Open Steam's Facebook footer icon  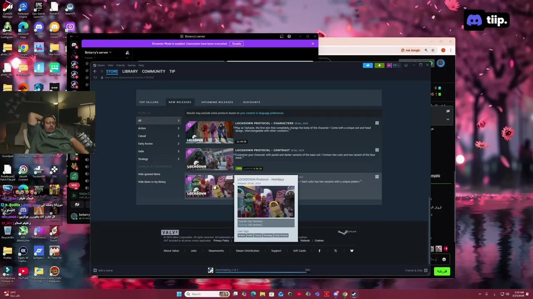pyautogui.click(x=319, y=250)
